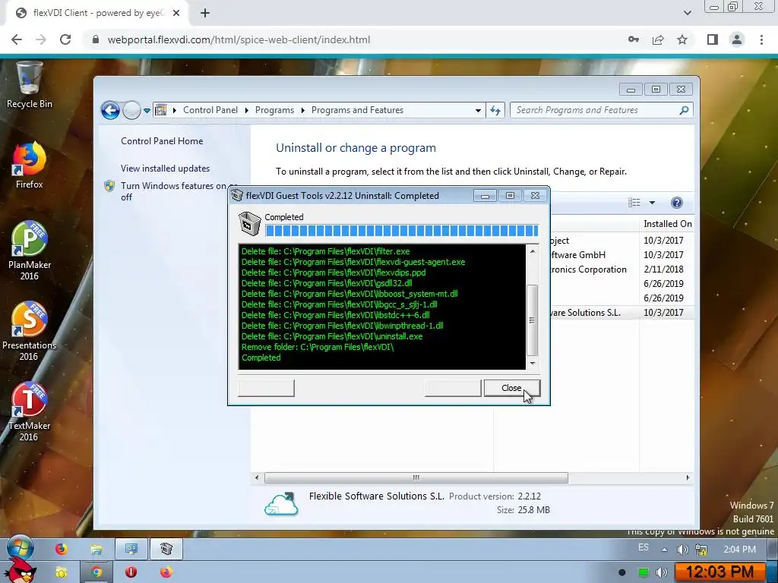Switch to flexVDI uninstaller taskbar button
This screenshot has height=583, width=778.
pyautogui.click(x=166, y=549)
